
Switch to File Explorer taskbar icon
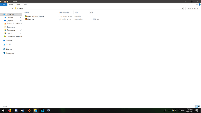coord(36,110)
